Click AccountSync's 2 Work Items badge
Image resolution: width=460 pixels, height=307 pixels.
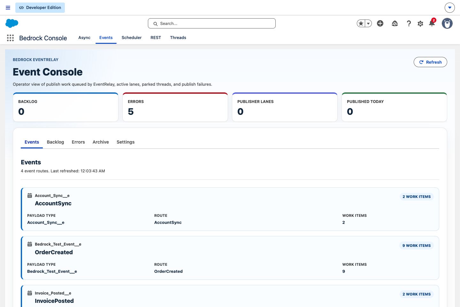tap(417, 197)
